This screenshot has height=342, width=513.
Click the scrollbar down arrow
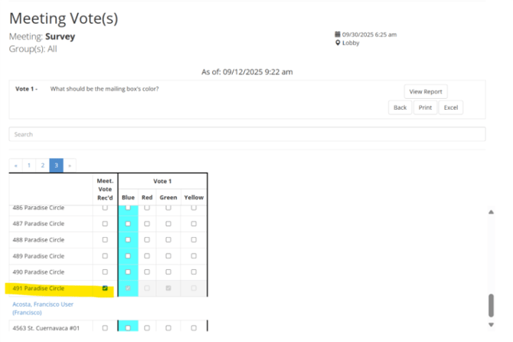[x=492, y=324]
